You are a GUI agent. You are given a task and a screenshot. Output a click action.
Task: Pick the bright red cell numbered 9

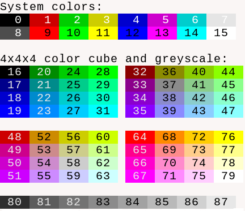point(44,33)
